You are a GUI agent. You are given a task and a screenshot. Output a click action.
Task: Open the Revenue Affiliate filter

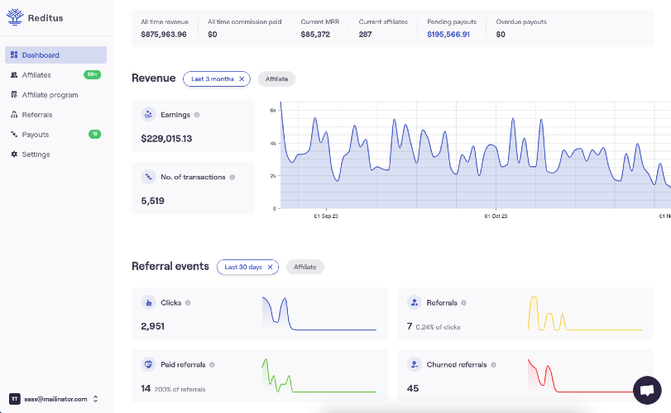[x=276, y=79]
